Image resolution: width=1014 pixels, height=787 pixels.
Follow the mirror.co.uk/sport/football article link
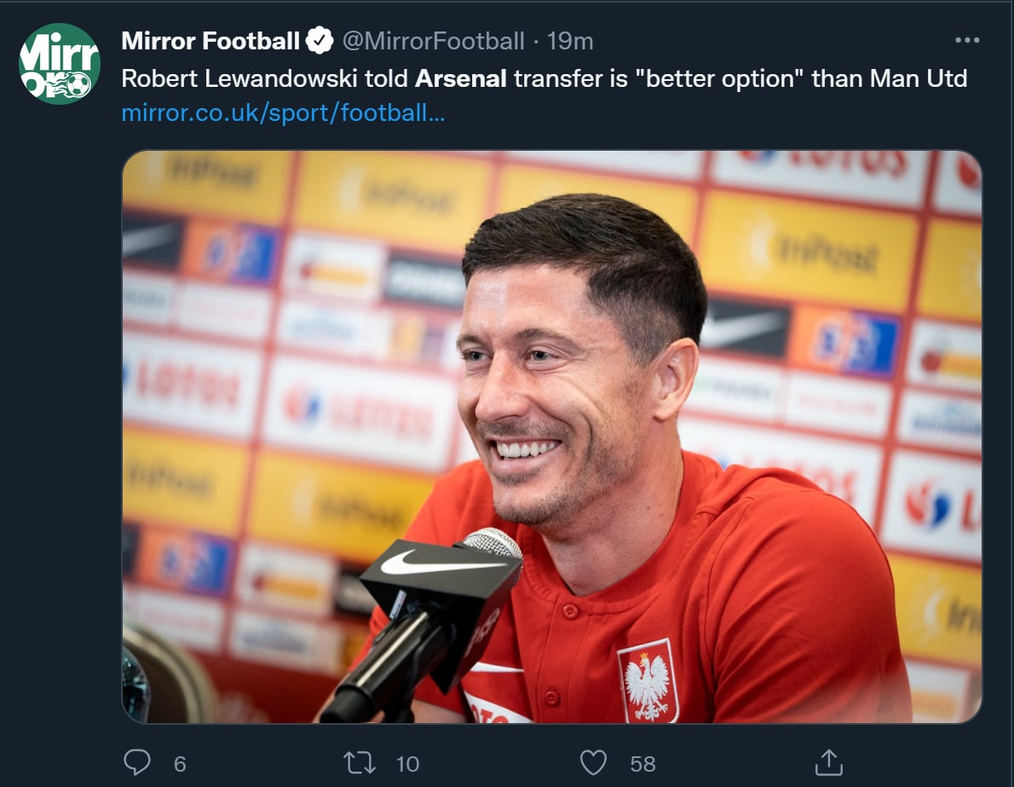click(283, 112)
